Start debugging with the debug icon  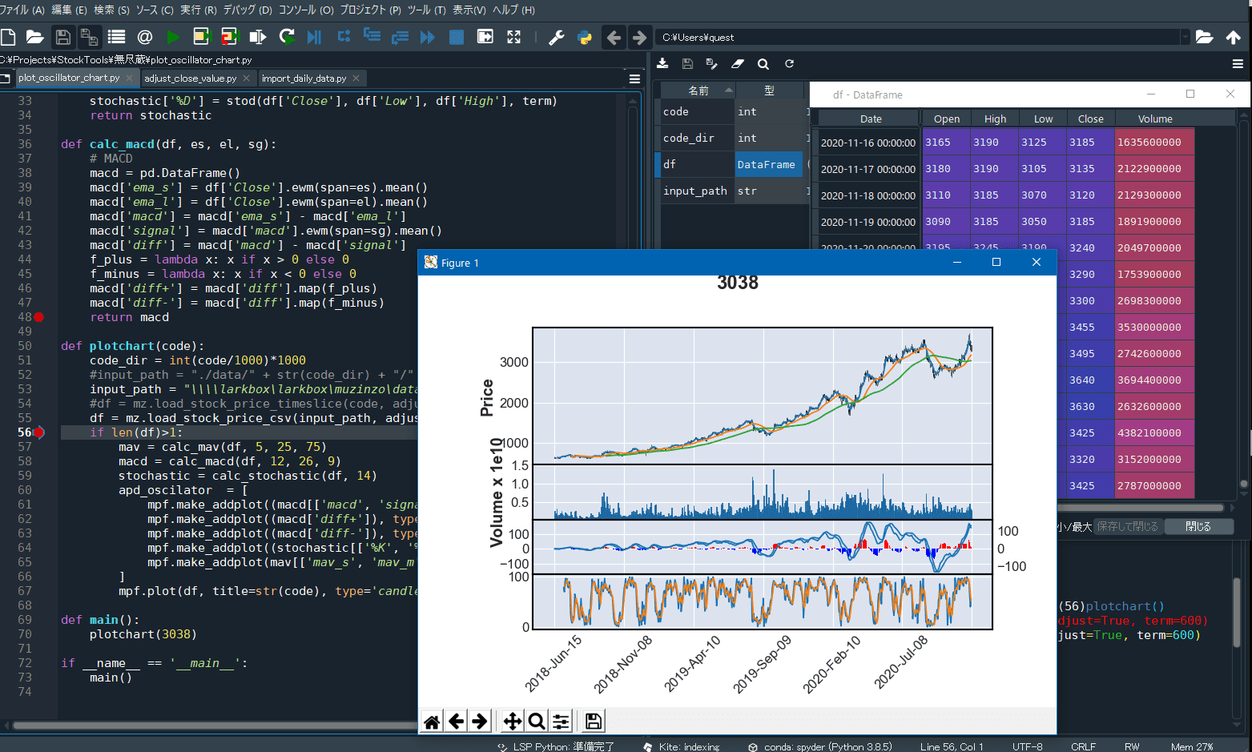point(314,37)
